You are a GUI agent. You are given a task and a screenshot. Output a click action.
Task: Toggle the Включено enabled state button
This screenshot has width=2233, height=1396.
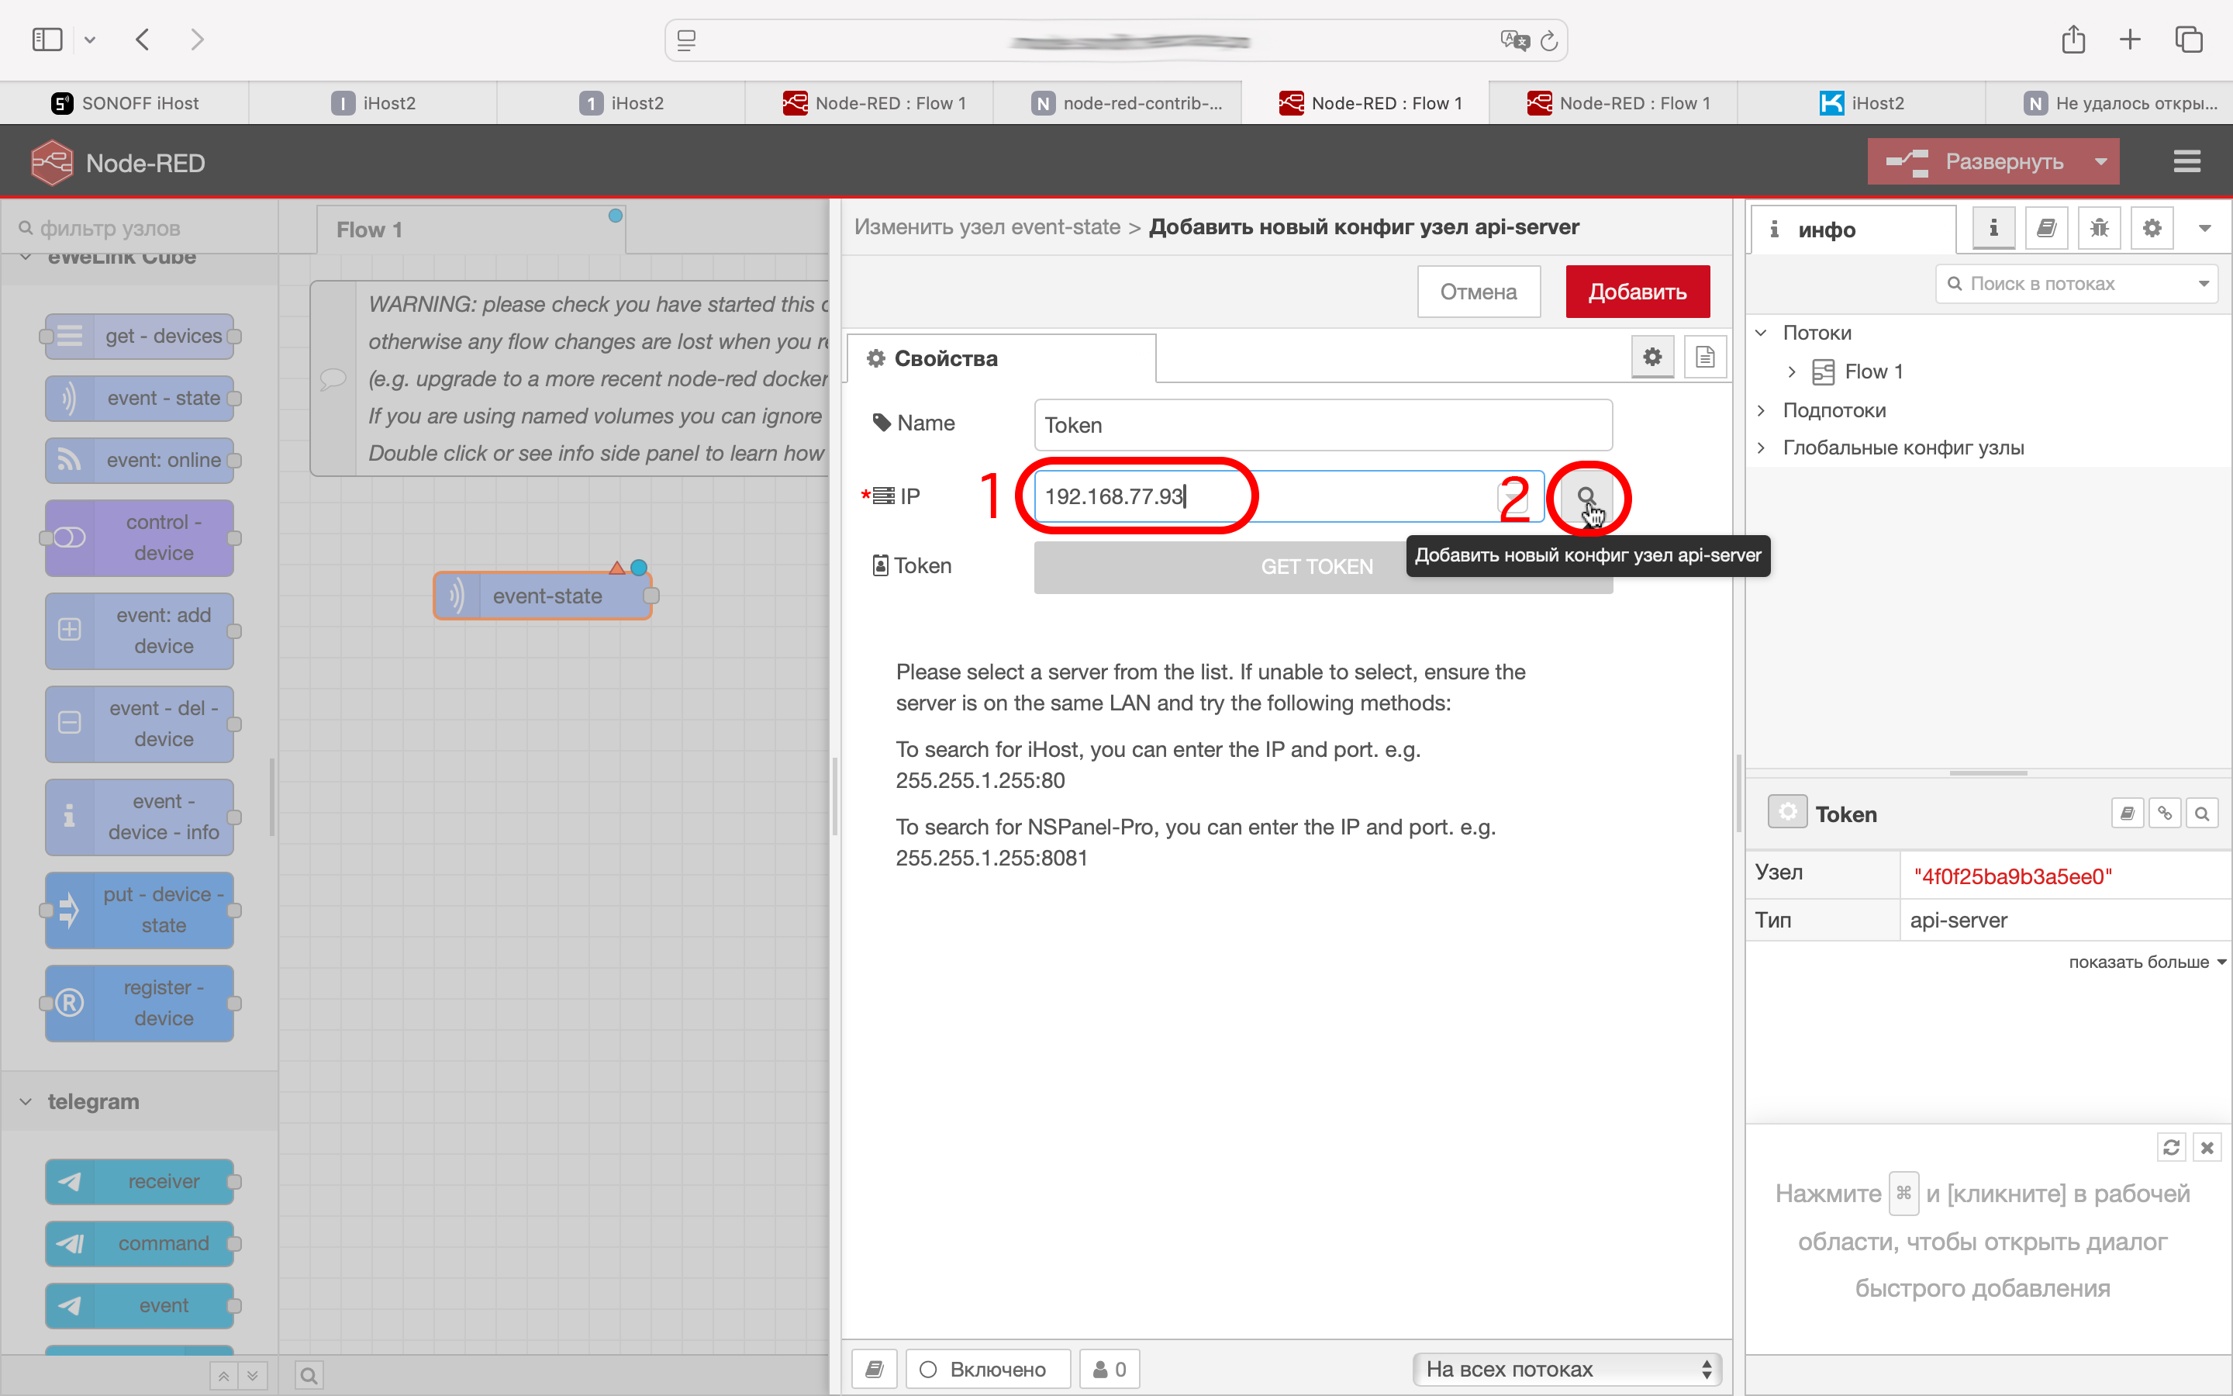point(986,1368)
